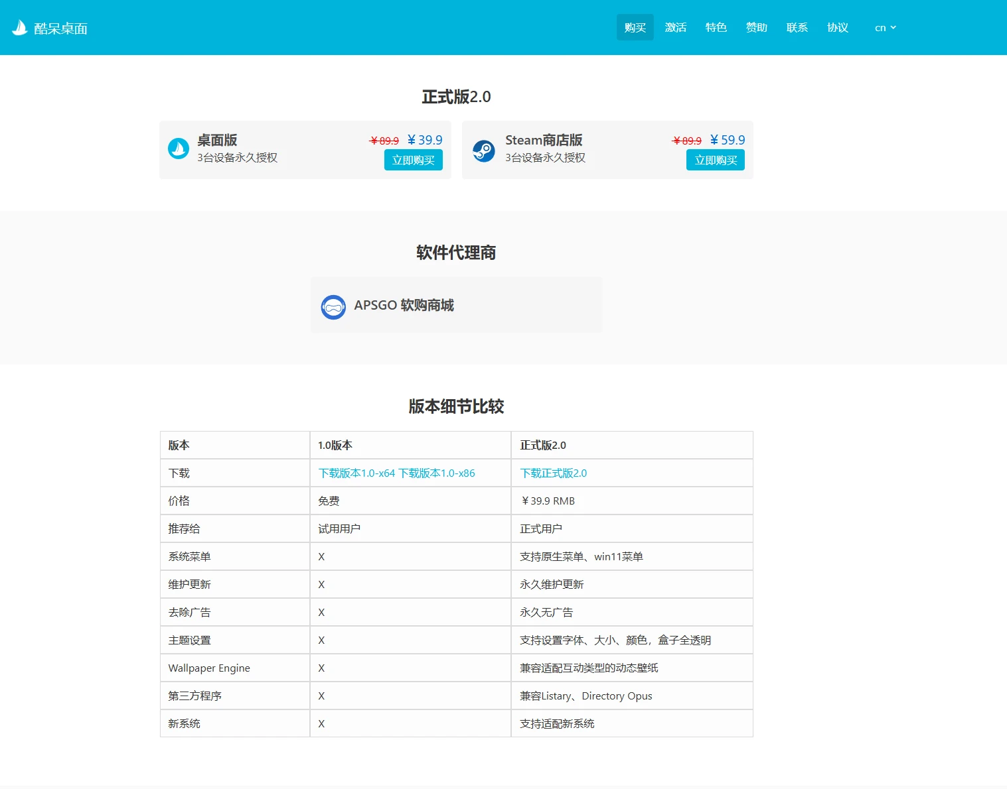
Task: Open the 协议 menu item
Action: pos(838,27)
